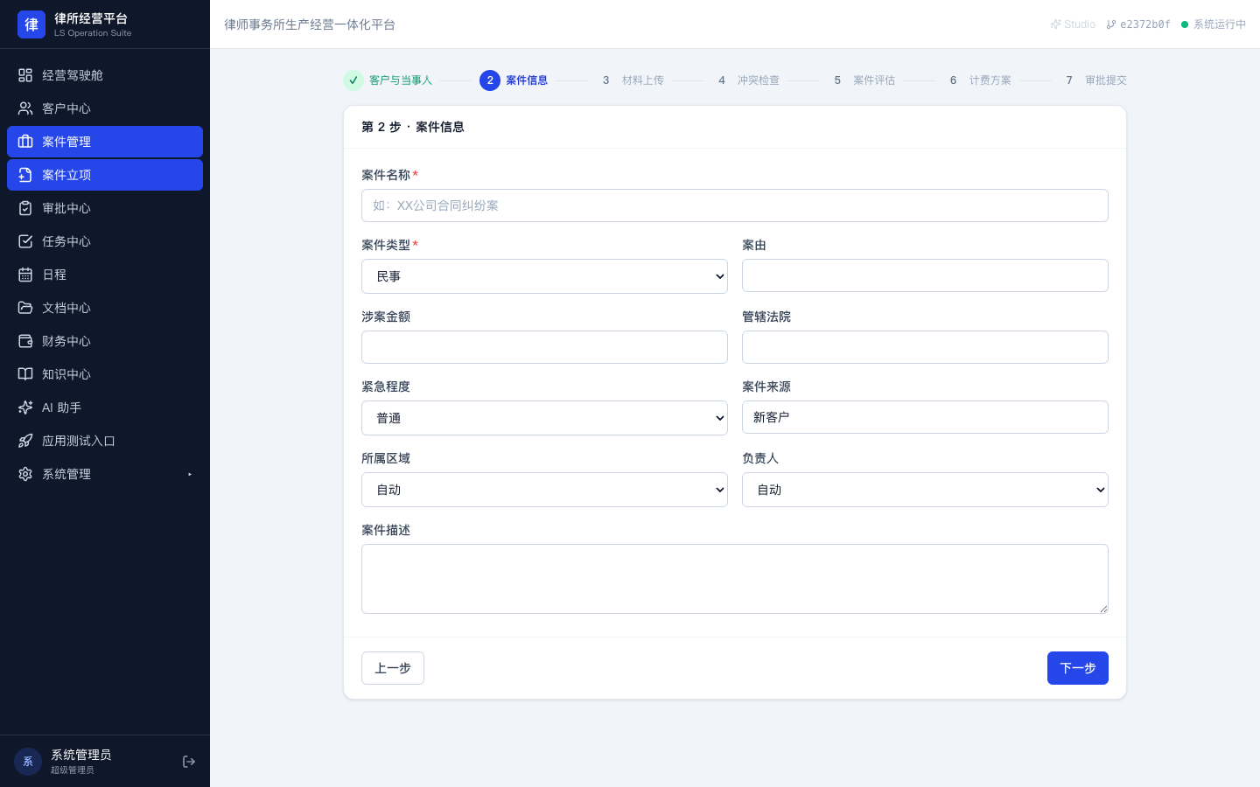Click the 系 user avatar
Screen dimensions: 1260x787
click(28, 762)
